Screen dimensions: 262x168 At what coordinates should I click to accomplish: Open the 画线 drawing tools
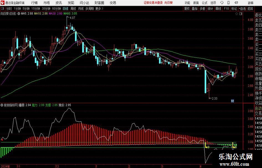pyautogui.click(x=218, y=9)
